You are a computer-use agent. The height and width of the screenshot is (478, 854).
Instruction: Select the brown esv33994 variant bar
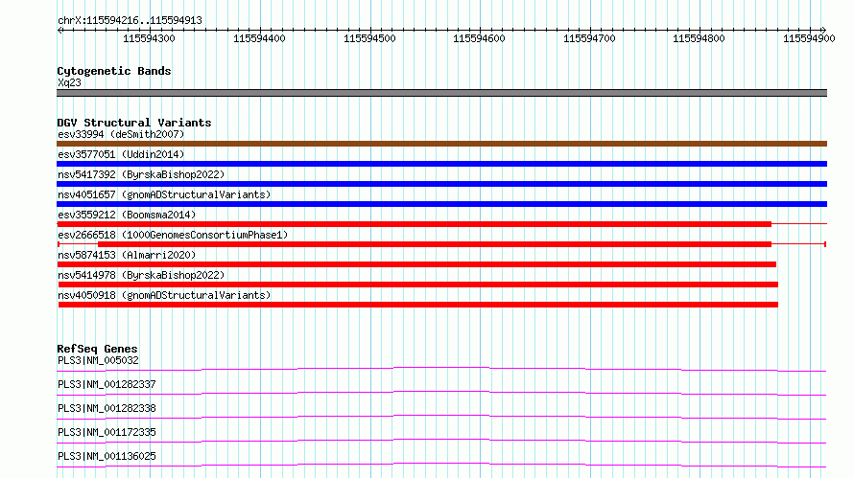point(441,144)
